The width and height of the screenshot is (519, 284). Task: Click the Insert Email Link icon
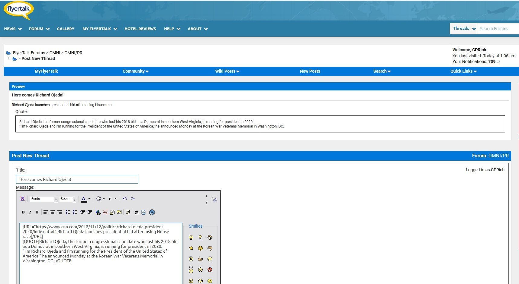(x=112, y=212)
